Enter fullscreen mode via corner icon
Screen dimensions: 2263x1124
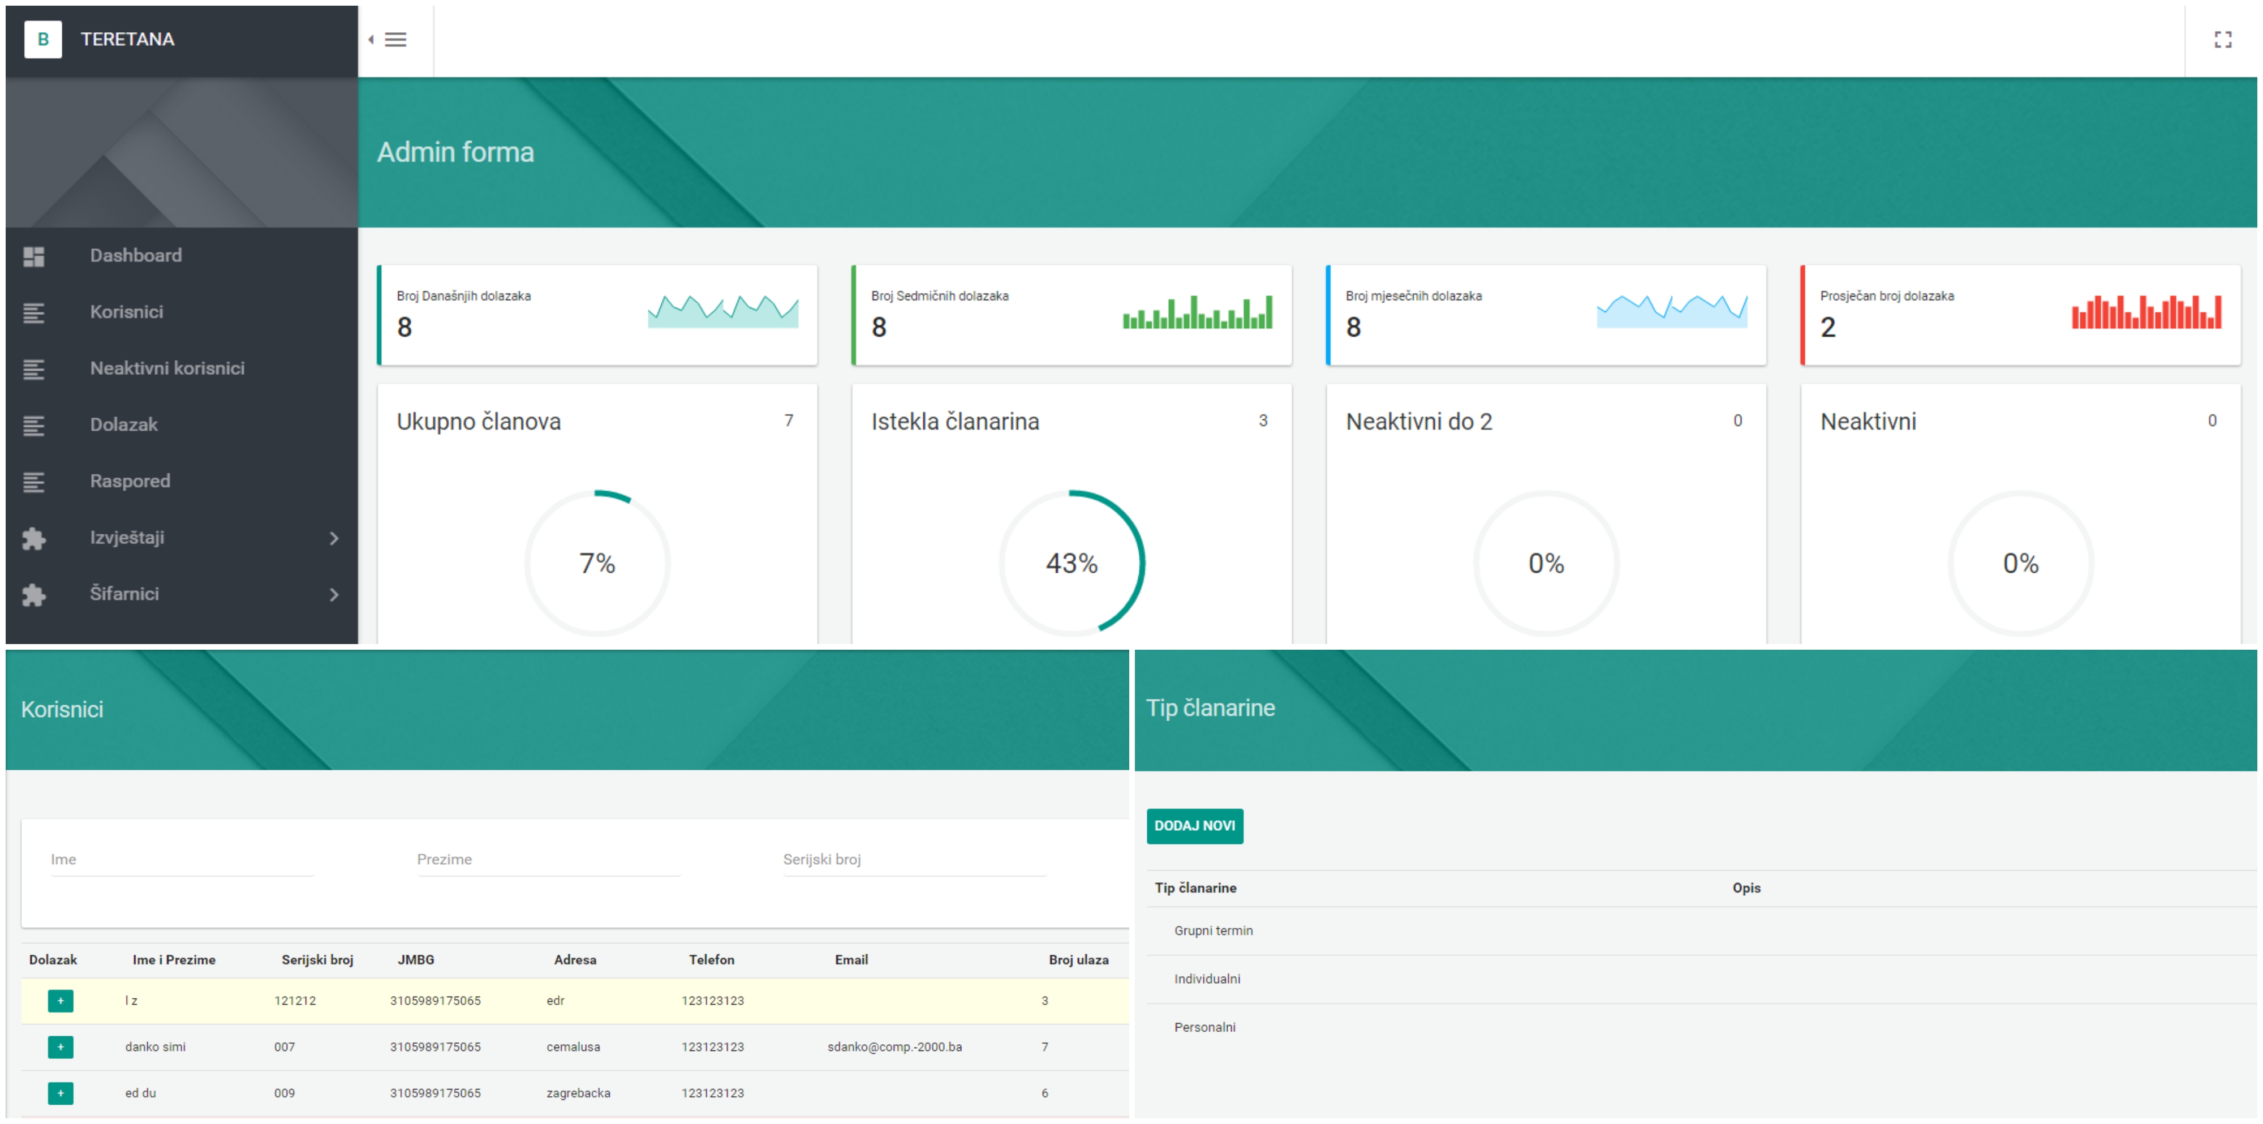pos(2223,40)
